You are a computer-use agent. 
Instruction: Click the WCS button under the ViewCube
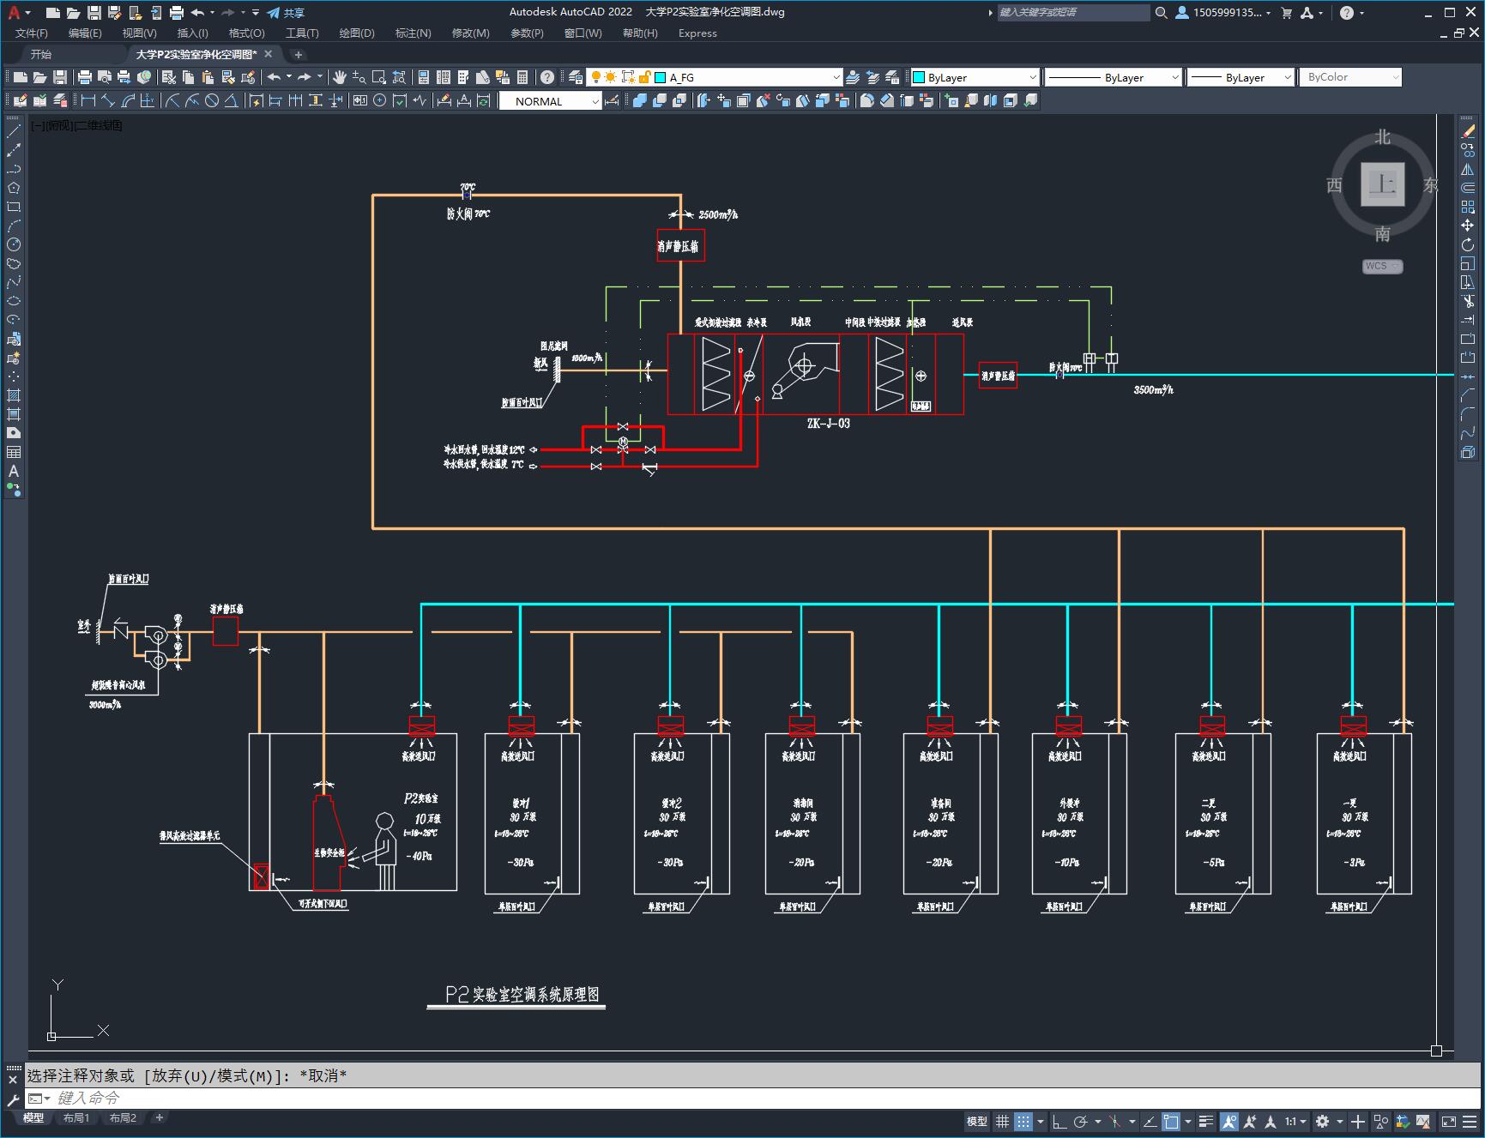(1382, 266)
